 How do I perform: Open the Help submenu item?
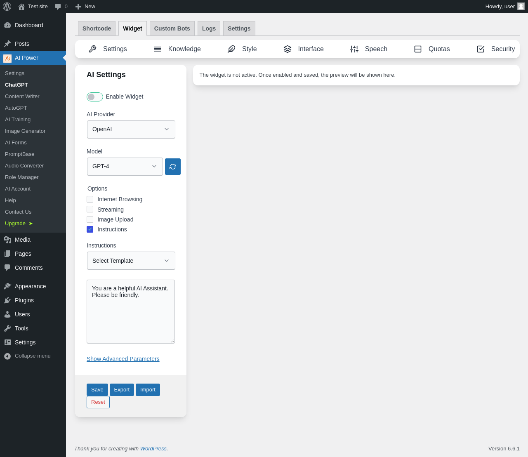(x=10, y=200)
